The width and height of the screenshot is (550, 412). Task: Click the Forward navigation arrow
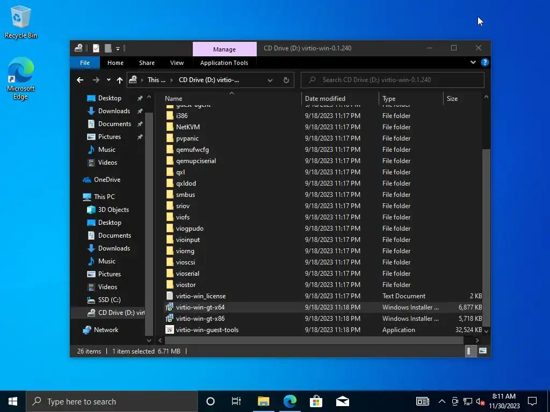tap(96, 80)
